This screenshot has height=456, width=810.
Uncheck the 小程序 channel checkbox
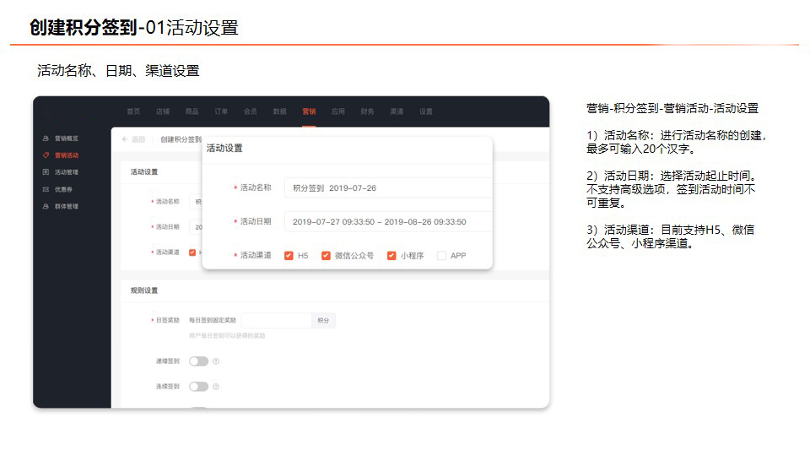(x=391, y=255)
